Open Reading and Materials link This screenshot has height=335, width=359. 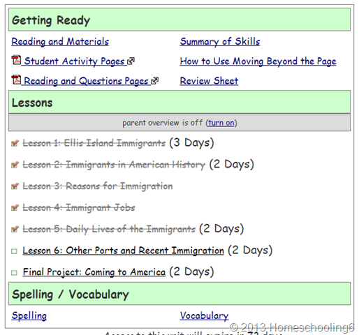point(60,42)
